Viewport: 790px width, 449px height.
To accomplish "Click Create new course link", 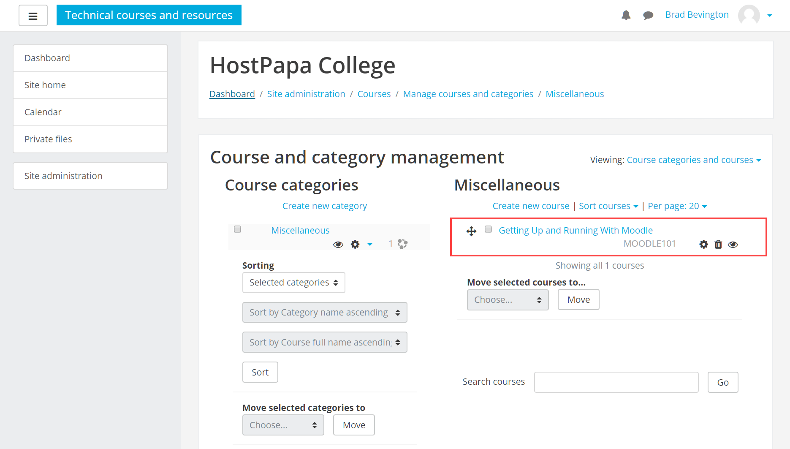I will pos(531,206).
